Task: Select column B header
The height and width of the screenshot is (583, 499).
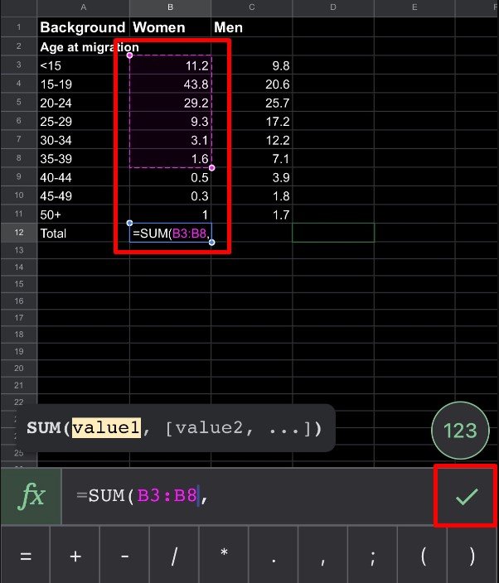Action: (171, 7)
